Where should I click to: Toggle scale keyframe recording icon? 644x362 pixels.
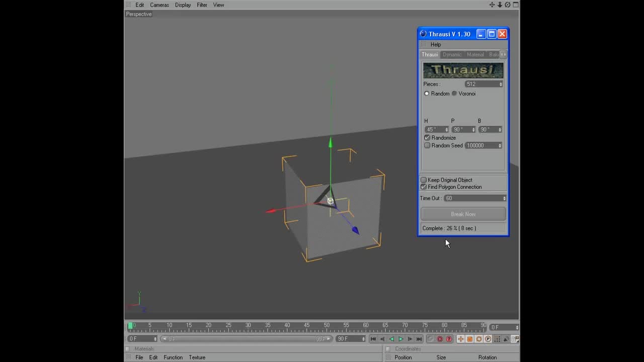click(469, 339)
